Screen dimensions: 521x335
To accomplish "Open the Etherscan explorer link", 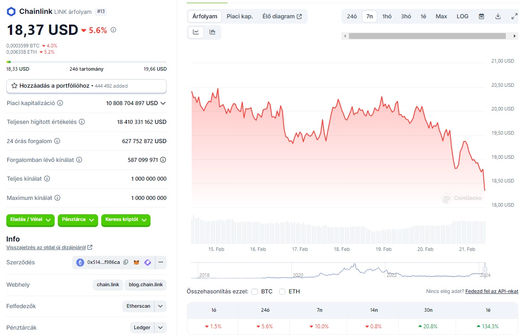I will (x=138, y=306).
